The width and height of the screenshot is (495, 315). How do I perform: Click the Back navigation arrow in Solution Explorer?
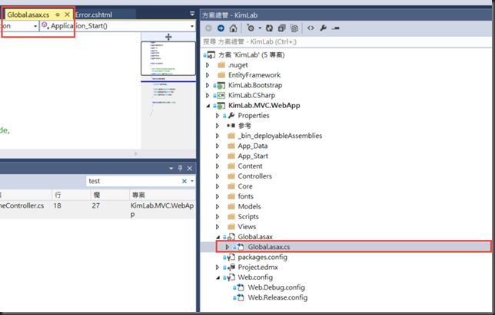point(208,28)
